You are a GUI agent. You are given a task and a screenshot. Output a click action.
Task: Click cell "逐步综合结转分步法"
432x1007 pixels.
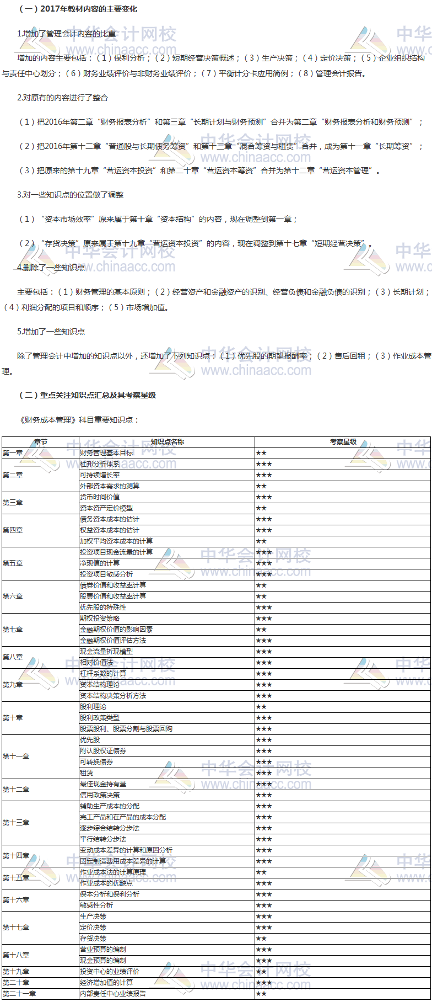[167, 828]
